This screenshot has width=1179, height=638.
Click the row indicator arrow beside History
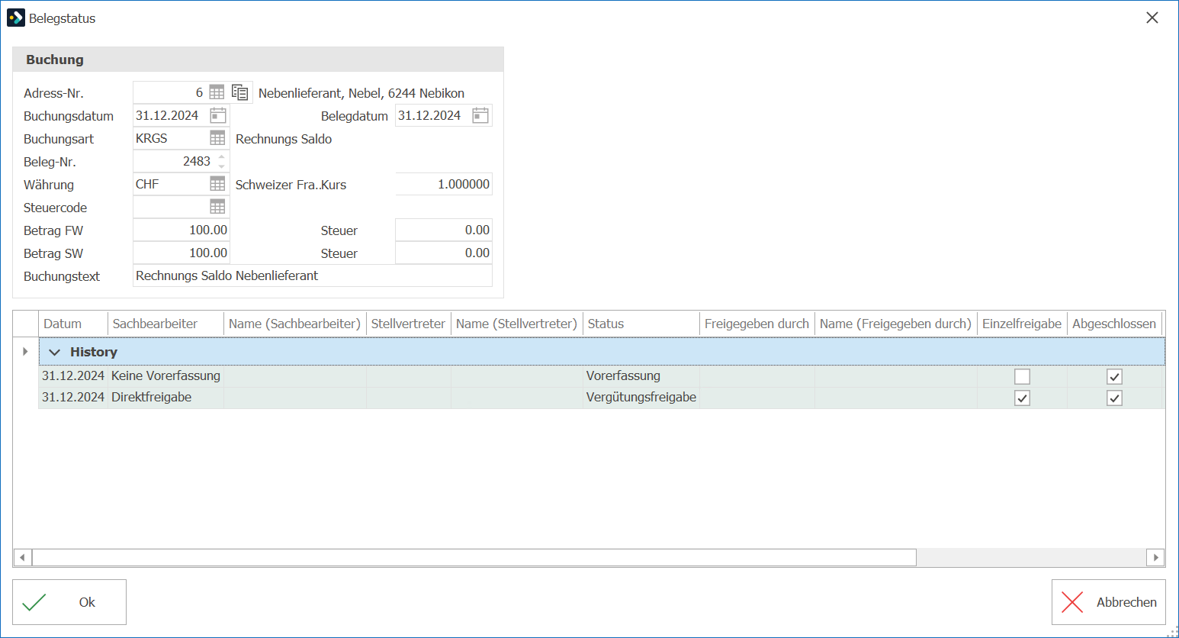[x=25, y=351]
